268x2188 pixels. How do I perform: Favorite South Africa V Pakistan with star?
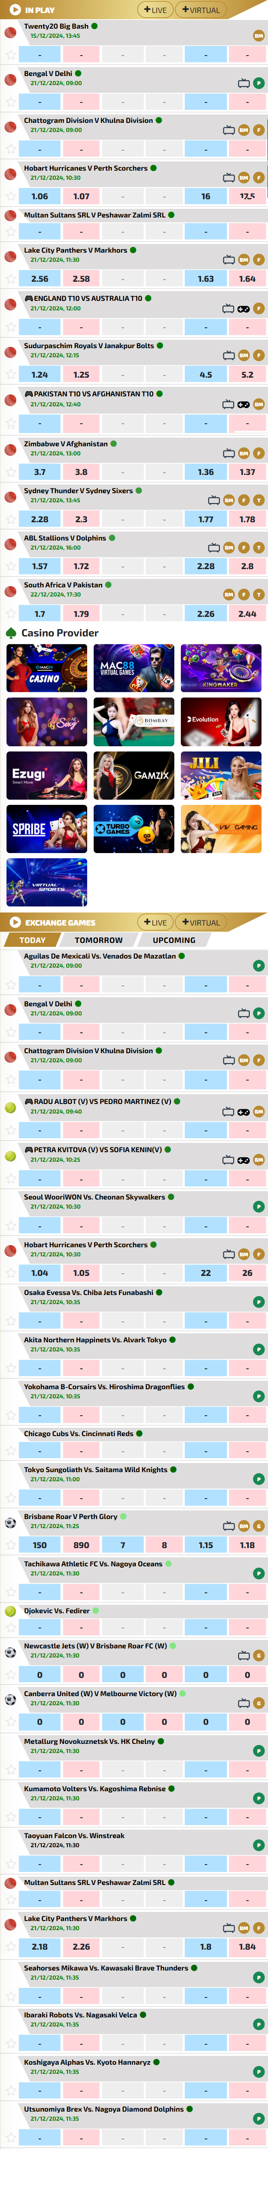10,613
